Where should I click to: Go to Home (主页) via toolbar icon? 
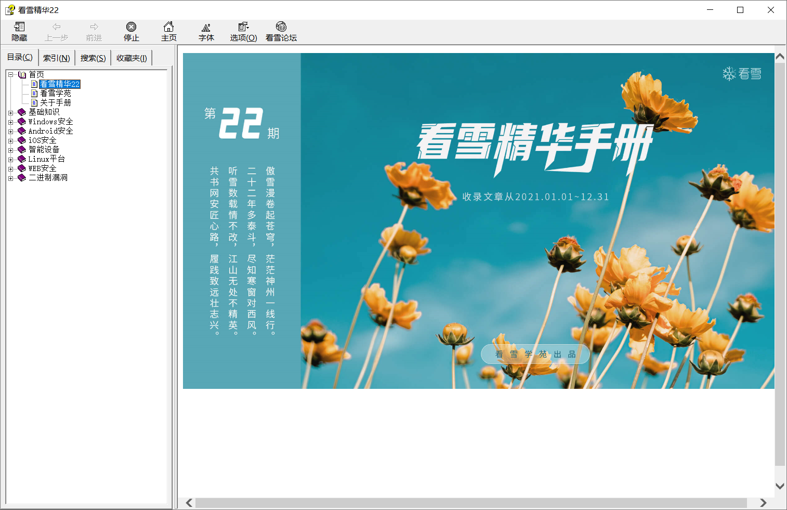pos(169,27)
